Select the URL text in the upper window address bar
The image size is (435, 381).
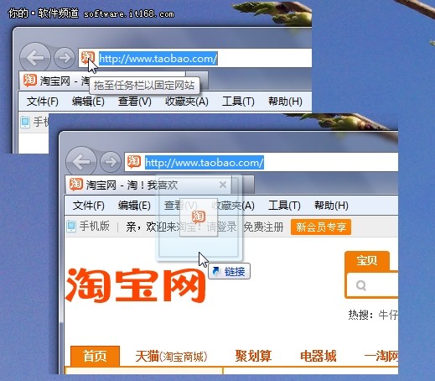click(x=158, y=59)
